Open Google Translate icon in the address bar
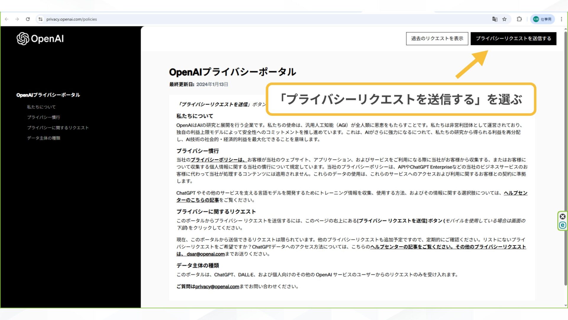The height and width of the screenshot is (320, 568). click(494, 19)
